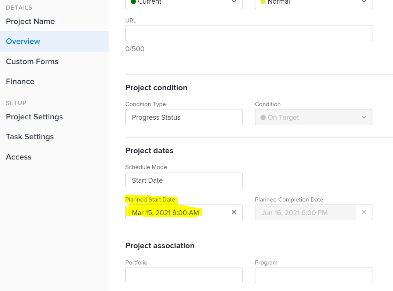The width and height of the screenshot is (393, 291).
Task: Click the Portfolio input field
Action: (x=184, y=275)
